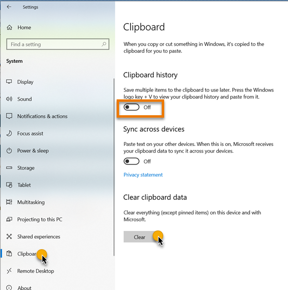Image resolution: width=288 pixels, height=290 pixels.
Task: Open the Privacy statement link
Action: click(143, 175)
